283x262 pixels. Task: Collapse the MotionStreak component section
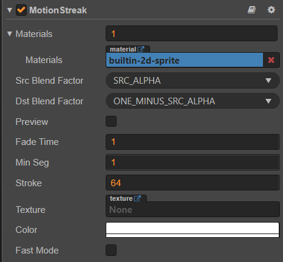[10, 10]
